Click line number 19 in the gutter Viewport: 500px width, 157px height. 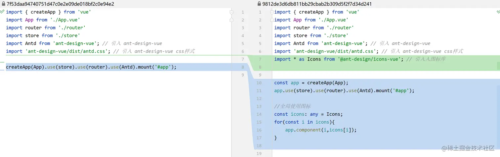click(259, 154)
